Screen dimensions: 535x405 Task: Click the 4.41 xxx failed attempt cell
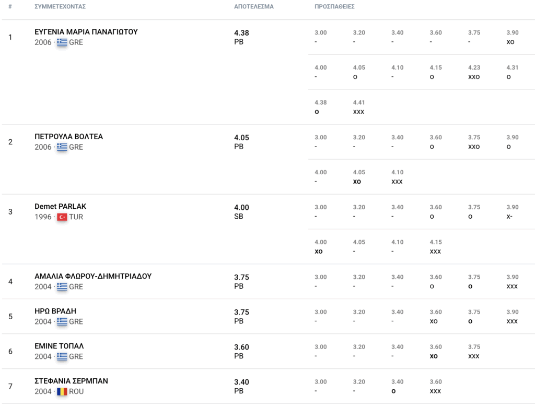pos(358,107)
